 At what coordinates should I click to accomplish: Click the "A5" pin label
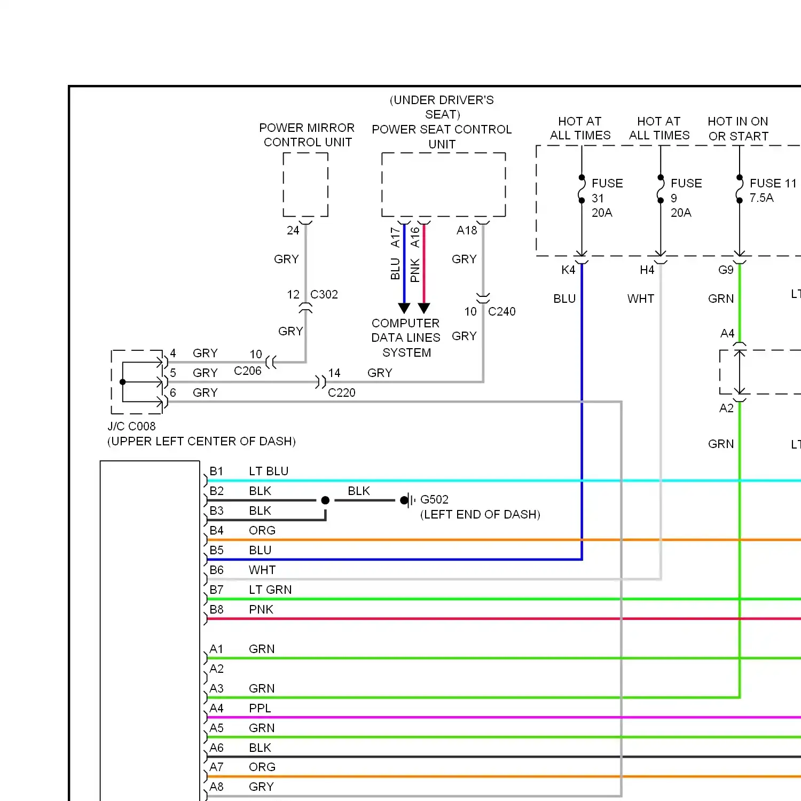[216, 728]
